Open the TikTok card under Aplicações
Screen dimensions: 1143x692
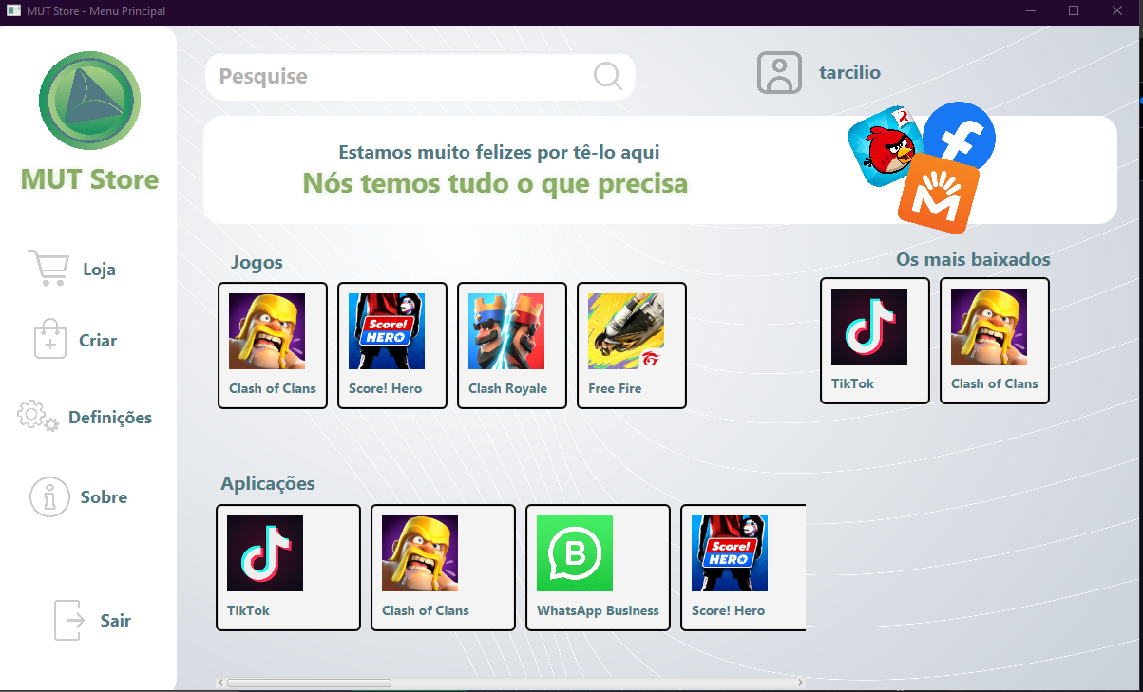click(289, 568)
